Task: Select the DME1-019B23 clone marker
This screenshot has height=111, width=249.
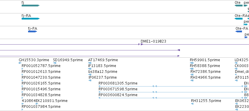Action: tap(142, 44)
